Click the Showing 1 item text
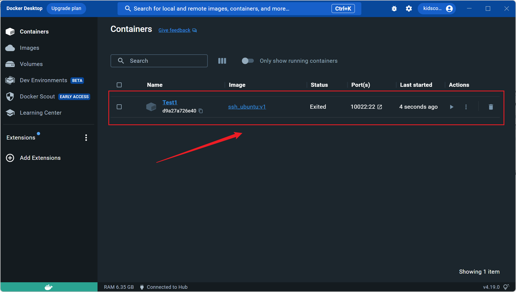 479,272
